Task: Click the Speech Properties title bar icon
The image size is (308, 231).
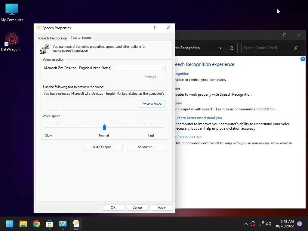Action: [x=38, y=28]
